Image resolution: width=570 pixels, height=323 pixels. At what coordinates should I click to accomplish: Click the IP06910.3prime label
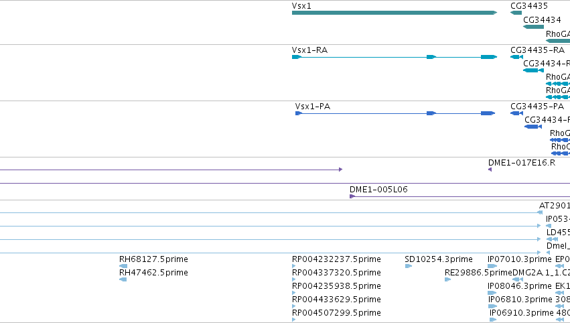(522, 313)
